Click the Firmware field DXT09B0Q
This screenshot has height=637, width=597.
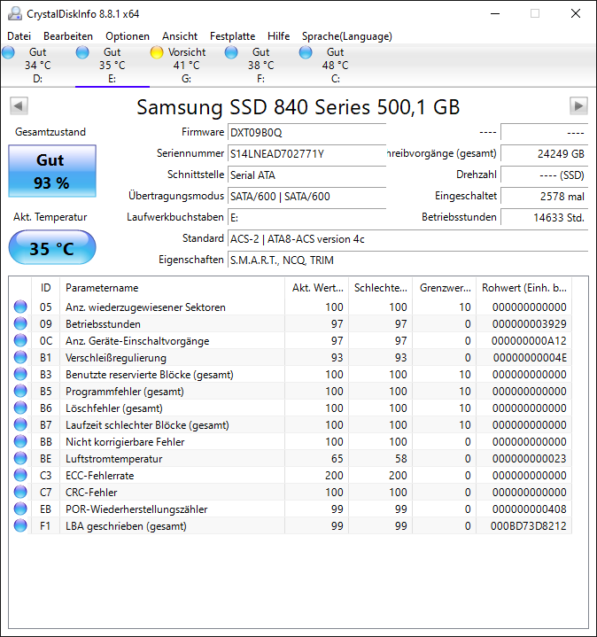click(306, 132)
